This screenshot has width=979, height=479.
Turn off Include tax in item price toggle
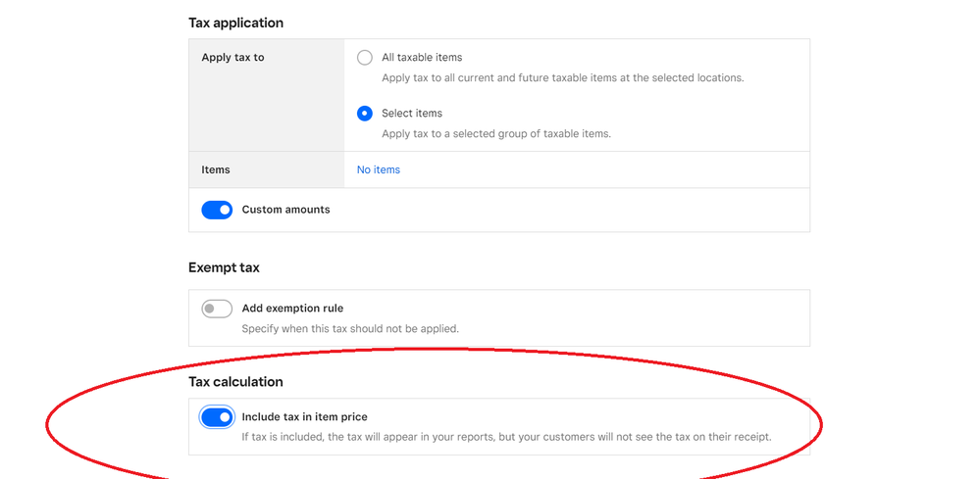[x=217, y=417]
